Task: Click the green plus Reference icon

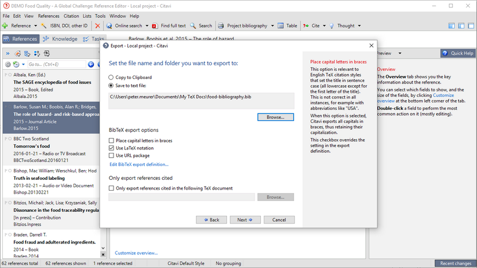Action: (x=5, y=26)
